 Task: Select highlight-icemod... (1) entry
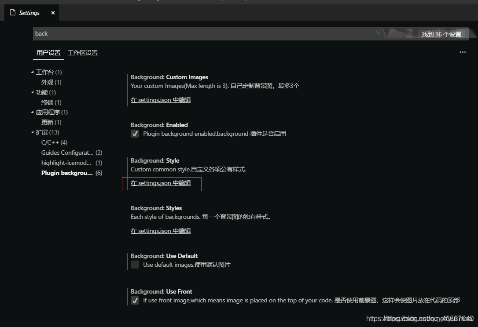click(x=72, y=163)
